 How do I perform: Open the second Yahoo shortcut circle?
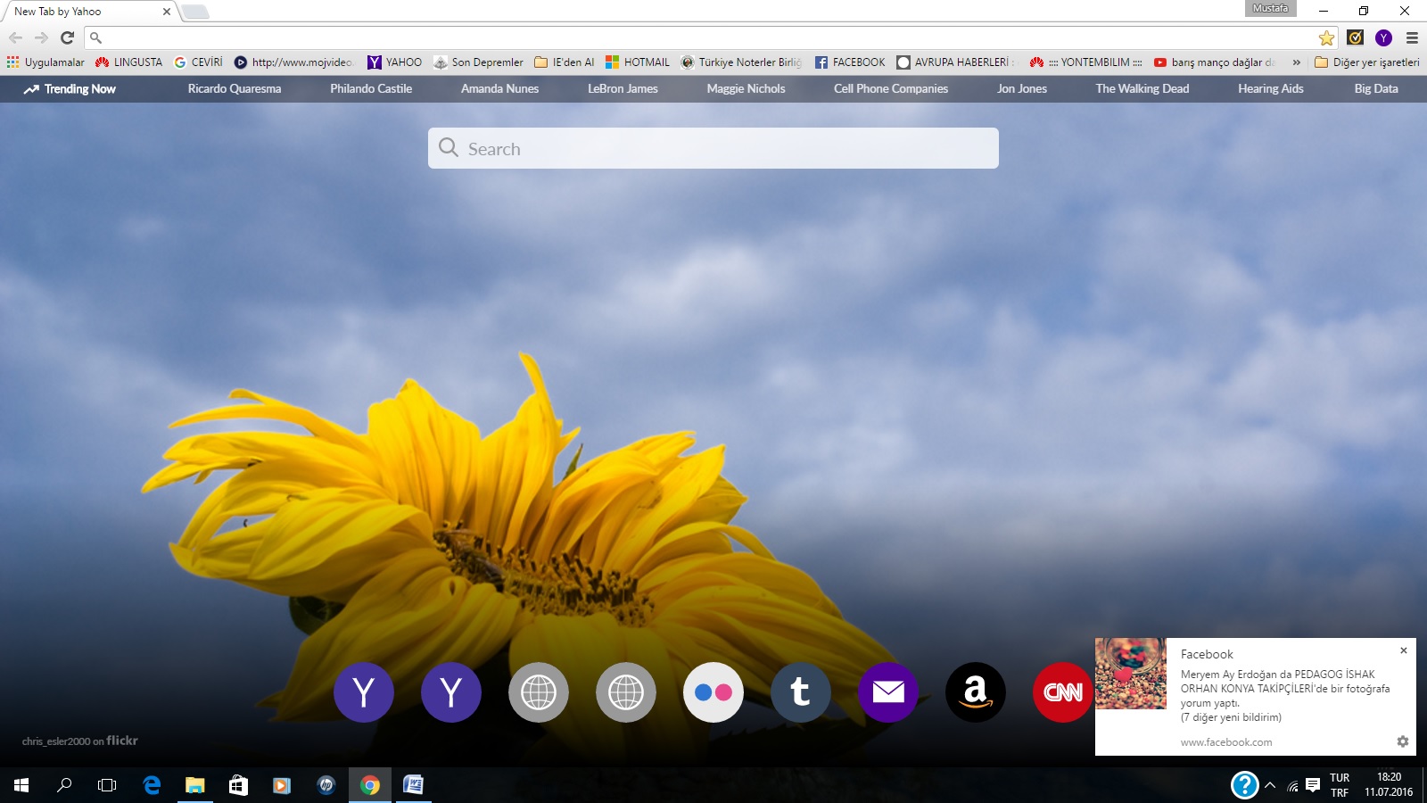[x=451, y=692]
